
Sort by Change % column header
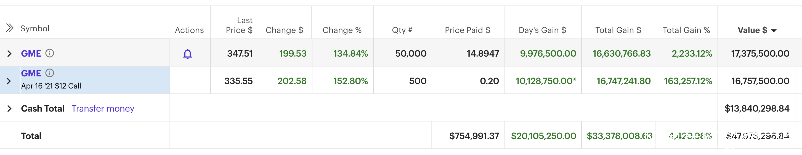click(x=342, y=30)
